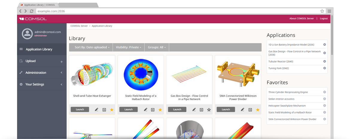Click pencil edit icon for Gas Box Design card
The height and width of the screenshot is (139, 350).
tap(194, 110)
